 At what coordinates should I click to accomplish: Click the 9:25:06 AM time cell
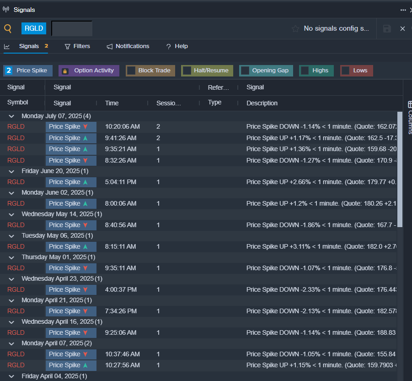click(121, 332)
